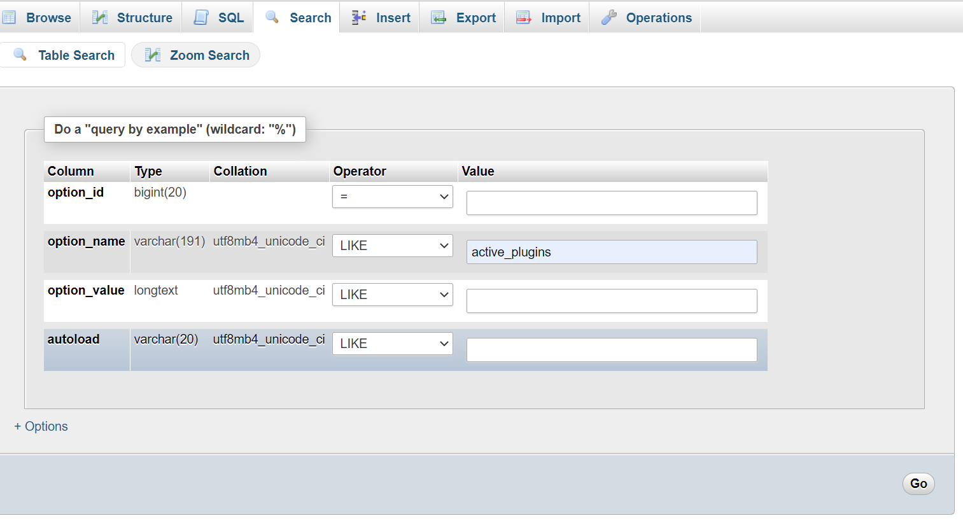The width and height of the screenshot is (963, 523).
Task: Click the empty option_value search box
Action: tap(611, 300)
